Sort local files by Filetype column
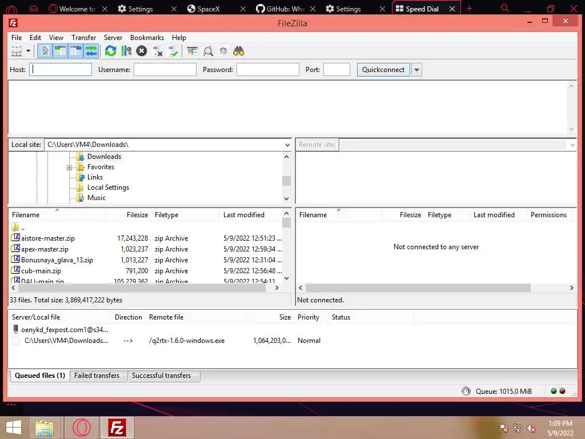585x439 pixels. [x=186, y=215]
